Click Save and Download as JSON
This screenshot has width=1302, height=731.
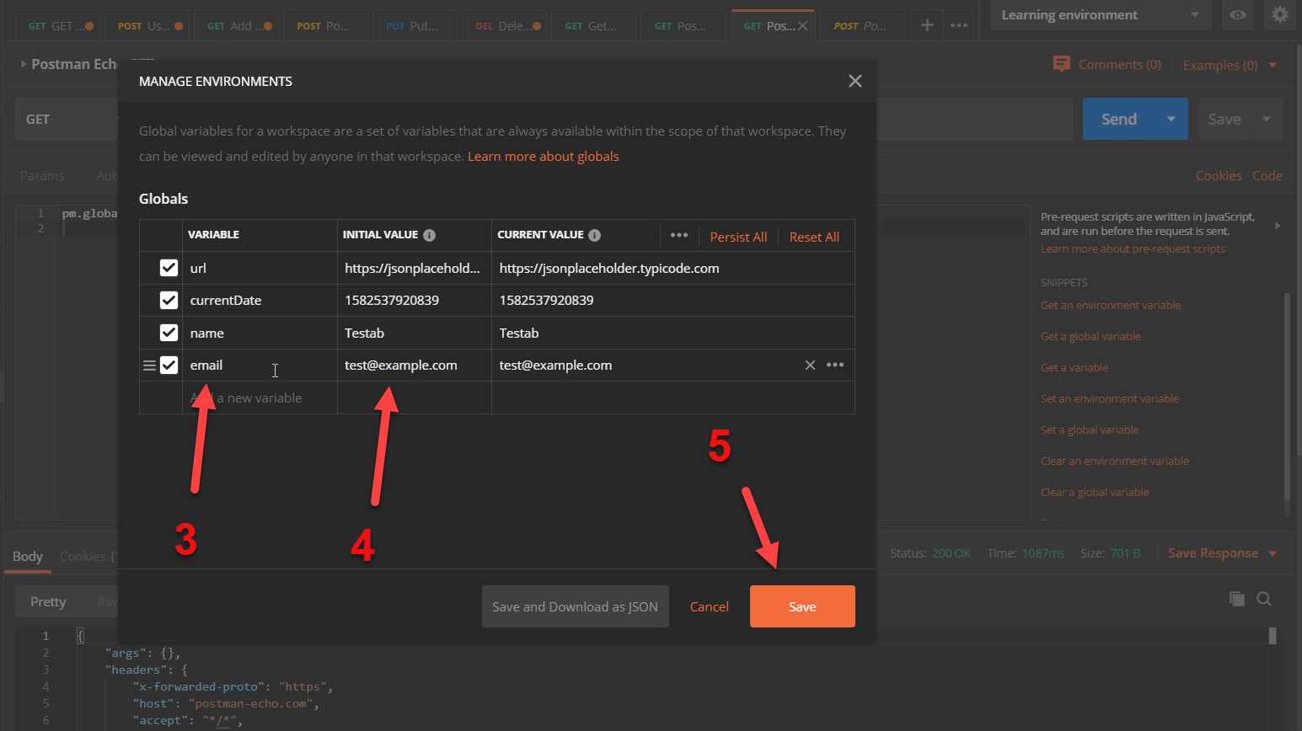pyautogui.click(x=576, y=606)
